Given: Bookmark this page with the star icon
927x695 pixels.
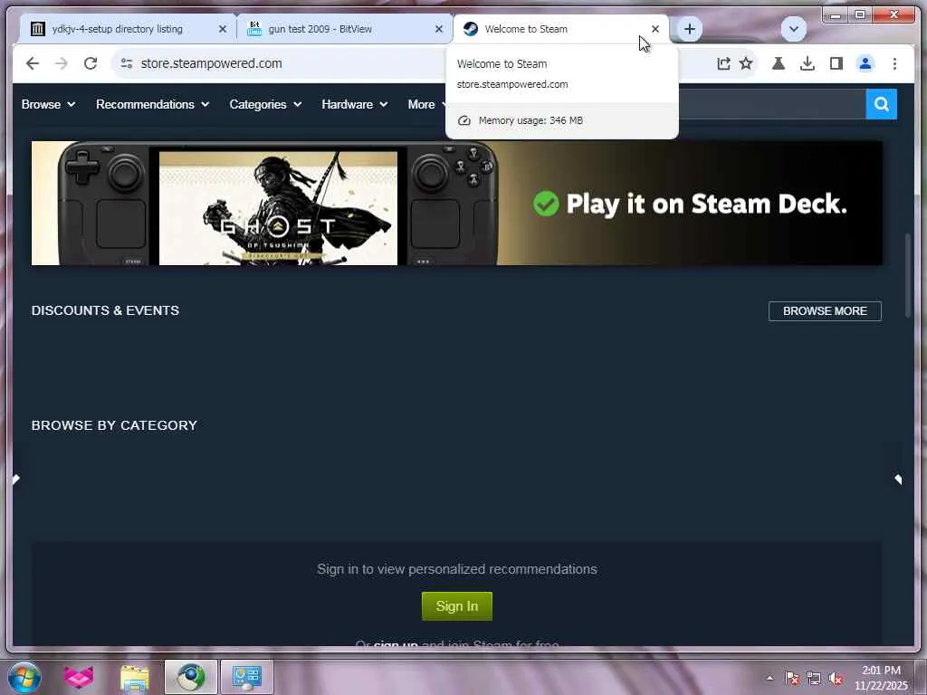Looking at the screenshot, I should (746, 63).
